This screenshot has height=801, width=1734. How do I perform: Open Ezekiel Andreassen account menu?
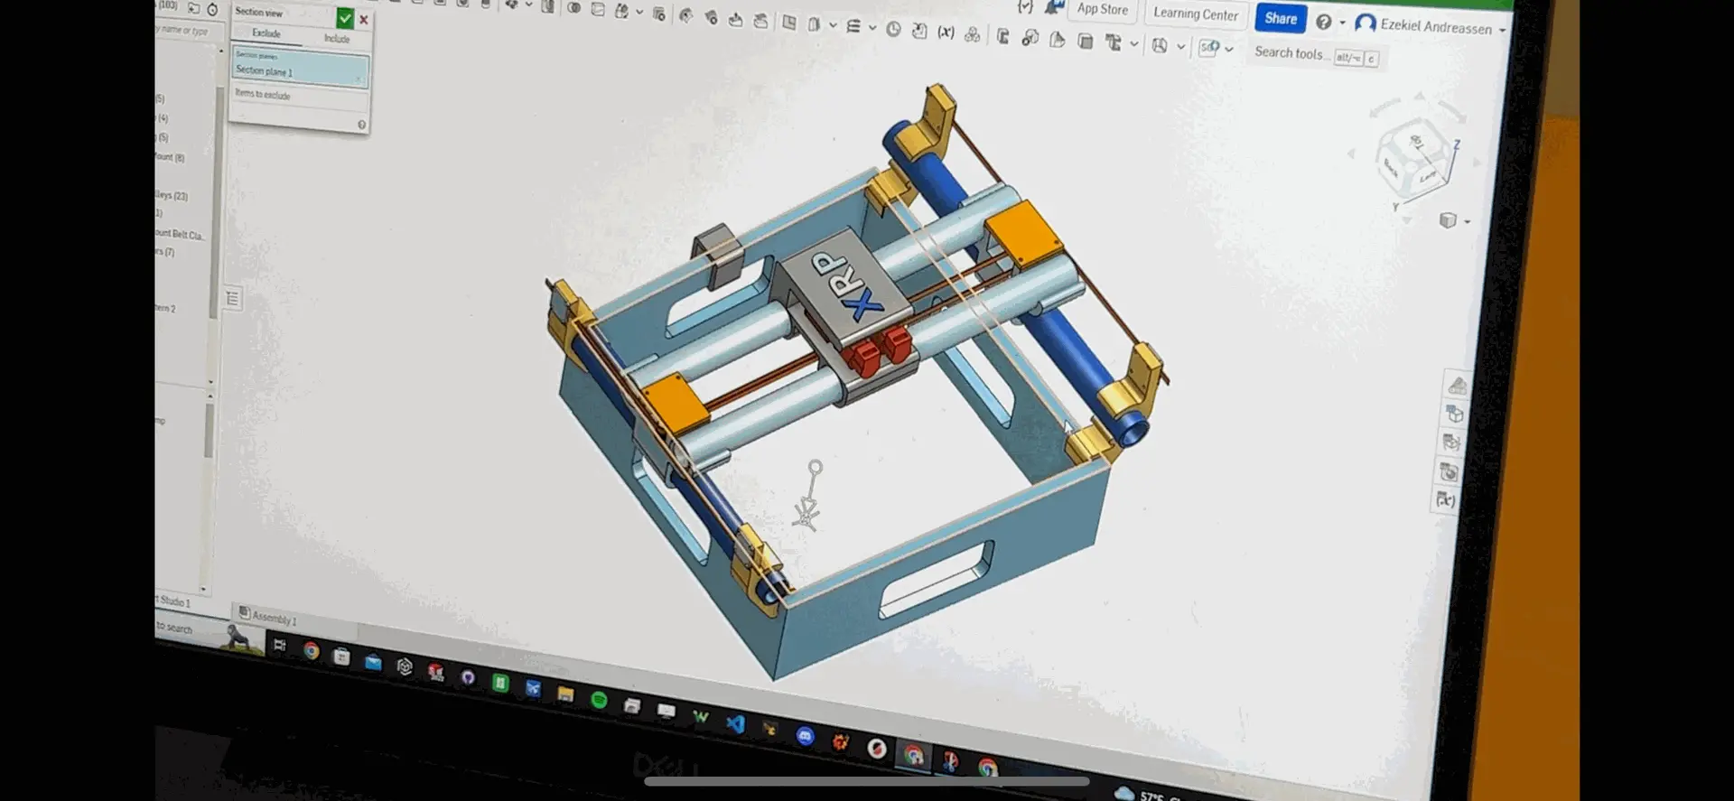(1429, 25)
